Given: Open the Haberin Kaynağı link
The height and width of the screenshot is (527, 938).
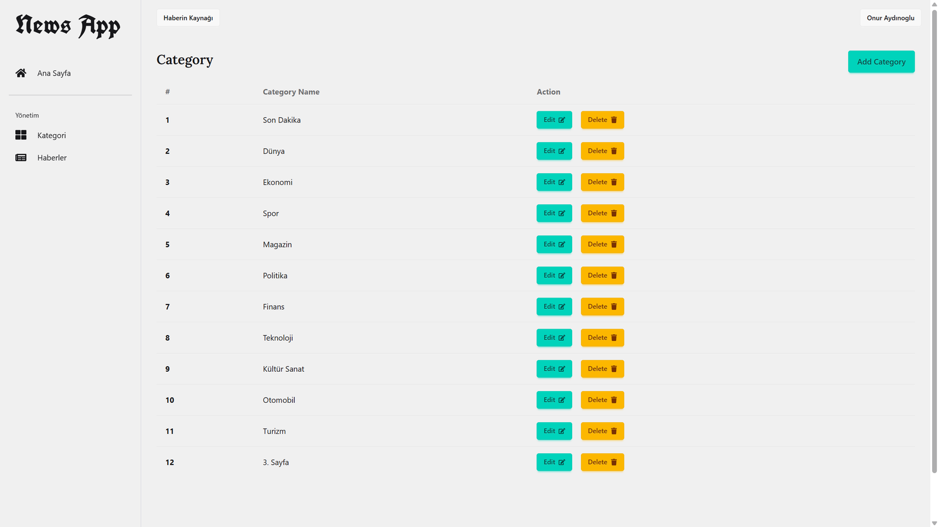Looking at the screenshot, I should click(188, 18).
